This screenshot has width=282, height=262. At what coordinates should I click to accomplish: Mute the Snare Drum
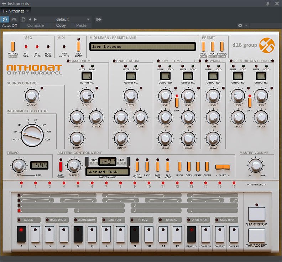coord(126,66)
